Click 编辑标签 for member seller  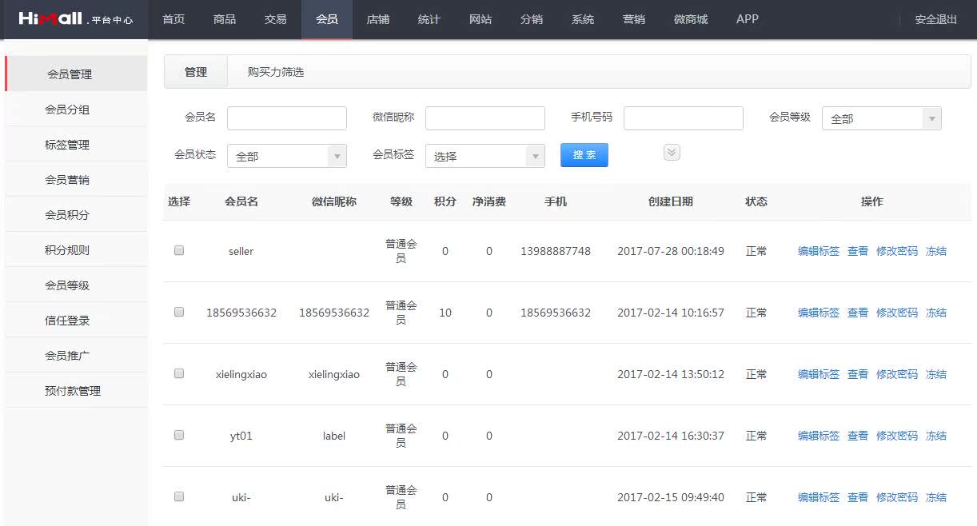tap(819, 251)
